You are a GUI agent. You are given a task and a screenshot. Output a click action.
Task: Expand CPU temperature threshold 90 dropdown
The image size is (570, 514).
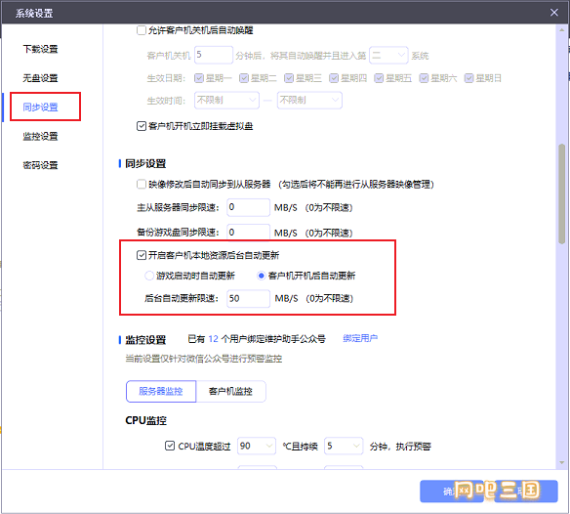257,446
